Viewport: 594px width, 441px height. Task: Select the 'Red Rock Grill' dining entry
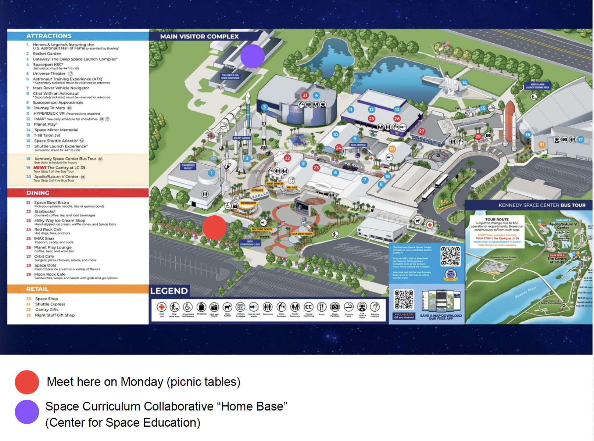(48, 230)
